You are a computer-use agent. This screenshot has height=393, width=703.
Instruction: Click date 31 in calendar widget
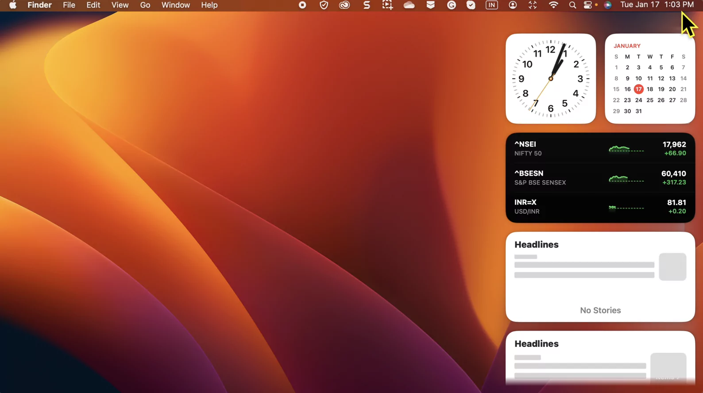pos(638,111)
